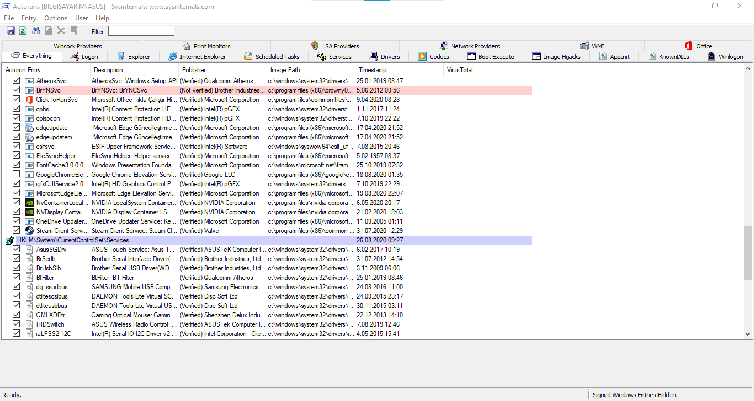Click the NVIDIA icon beside NVDisplay.Contai

[29, 212]
